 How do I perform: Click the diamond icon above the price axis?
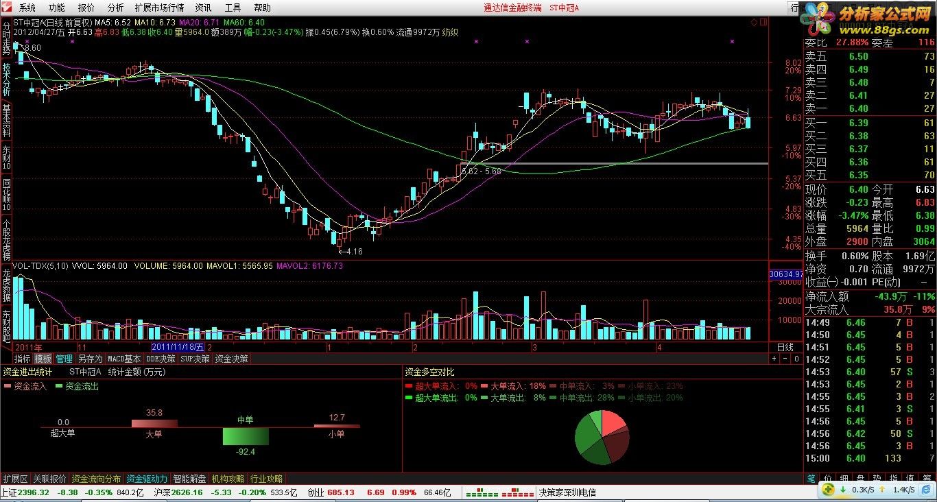[x=754, y=22]
